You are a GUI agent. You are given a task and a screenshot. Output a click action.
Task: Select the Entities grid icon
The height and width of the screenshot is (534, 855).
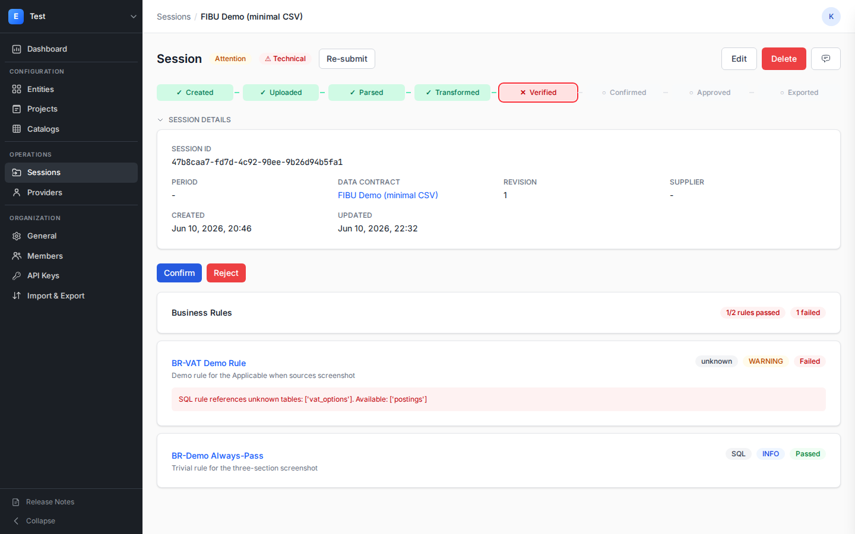tap(17, 89)
